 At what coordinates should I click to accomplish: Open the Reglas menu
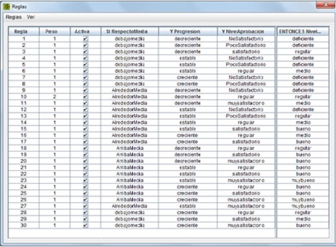[14, 17]
